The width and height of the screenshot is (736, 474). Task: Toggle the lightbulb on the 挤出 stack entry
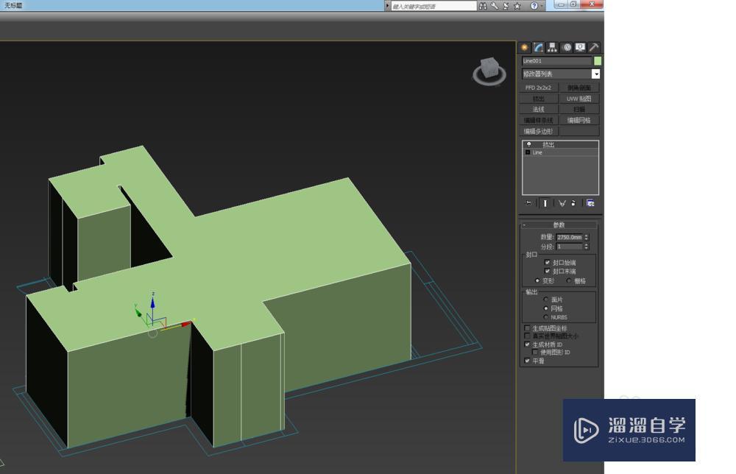(x=528, y=144)
